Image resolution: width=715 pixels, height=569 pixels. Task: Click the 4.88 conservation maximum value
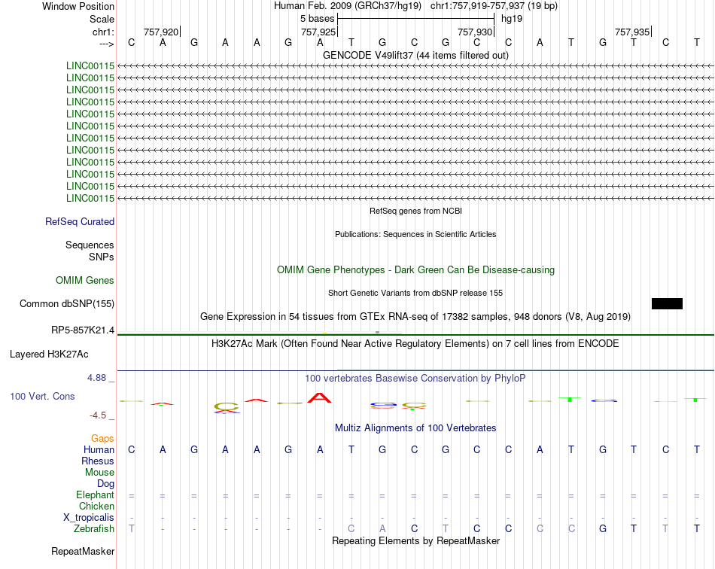click(x=96, y=378)
